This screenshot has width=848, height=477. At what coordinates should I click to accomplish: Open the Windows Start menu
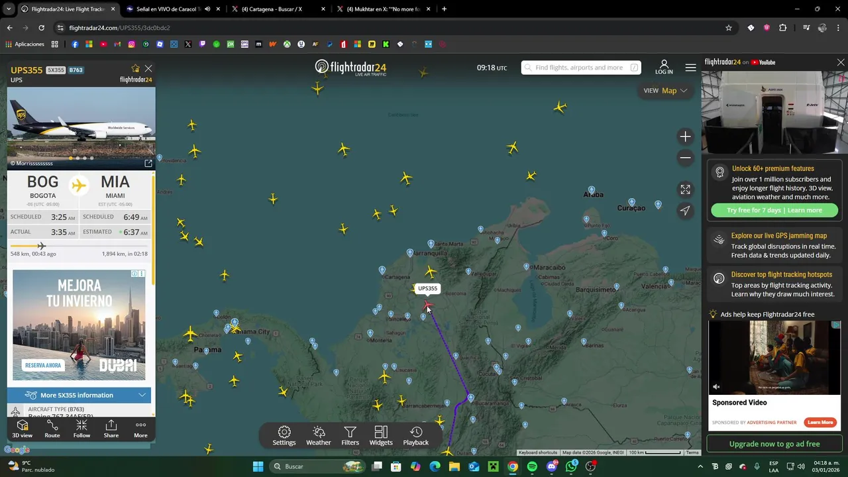[258, 466]
